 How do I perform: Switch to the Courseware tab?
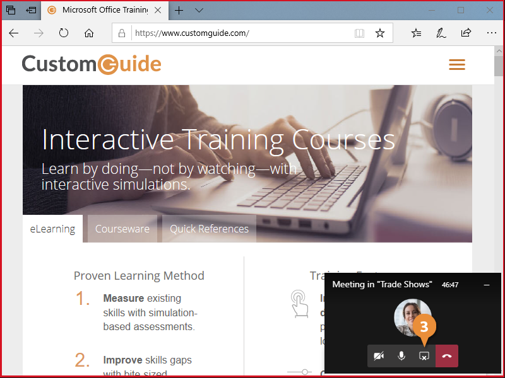pos(122,229)
